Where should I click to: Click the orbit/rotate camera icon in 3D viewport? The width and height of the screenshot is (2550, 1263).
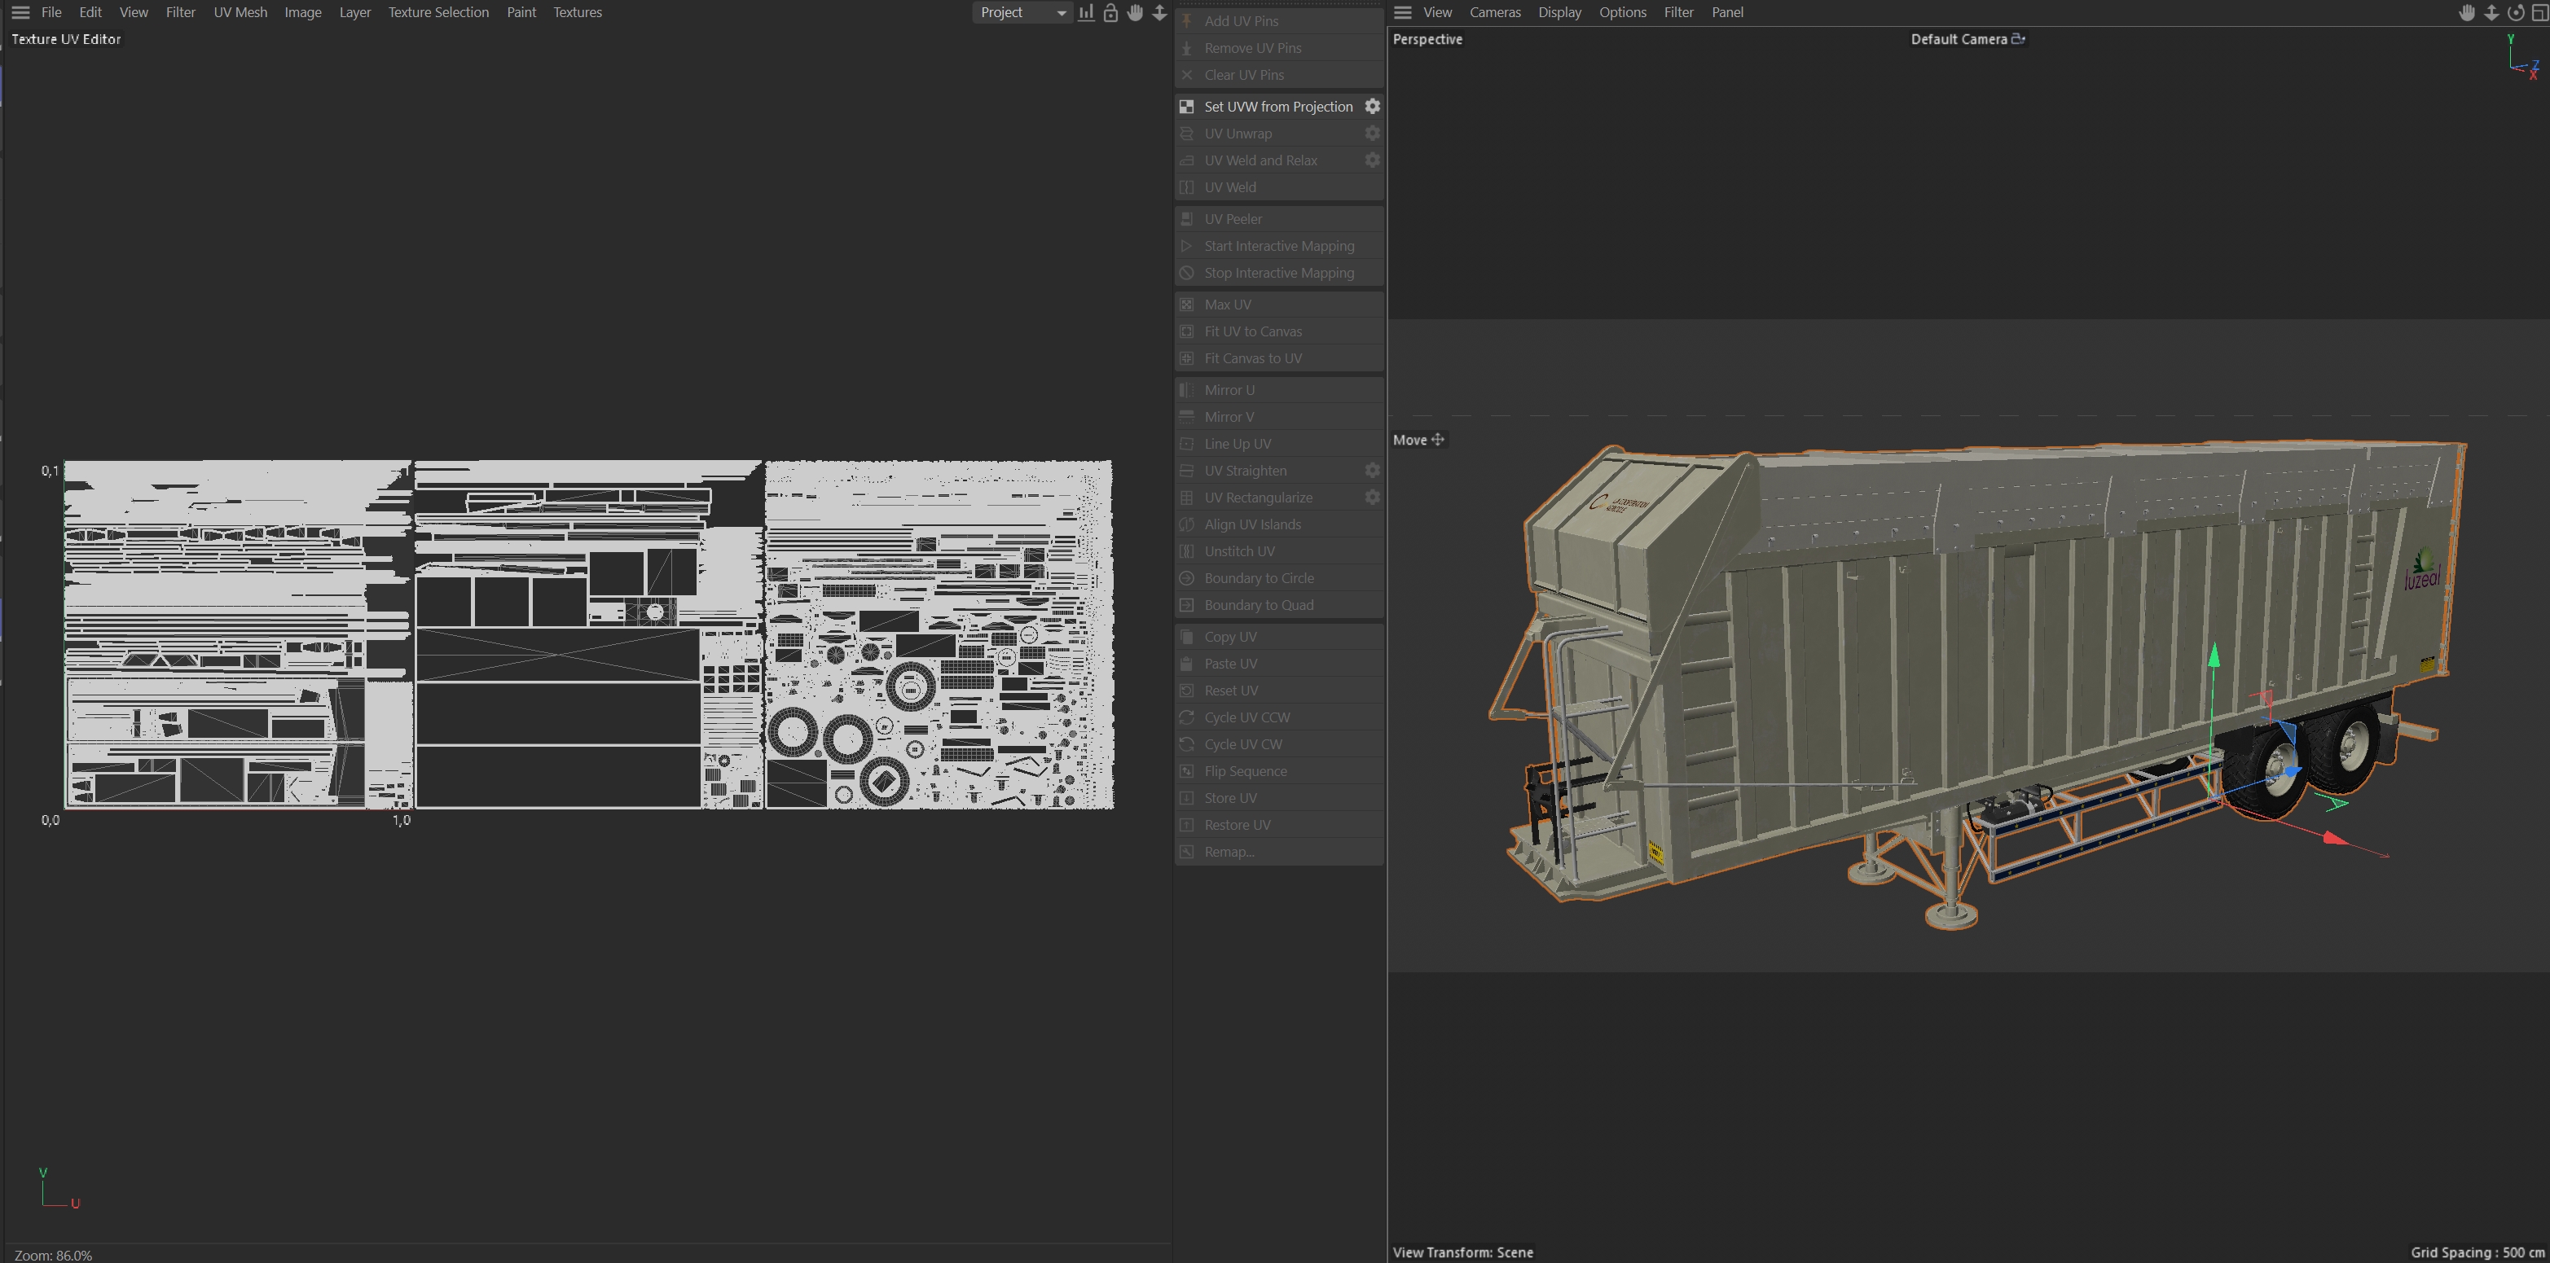click(2515, 13)
